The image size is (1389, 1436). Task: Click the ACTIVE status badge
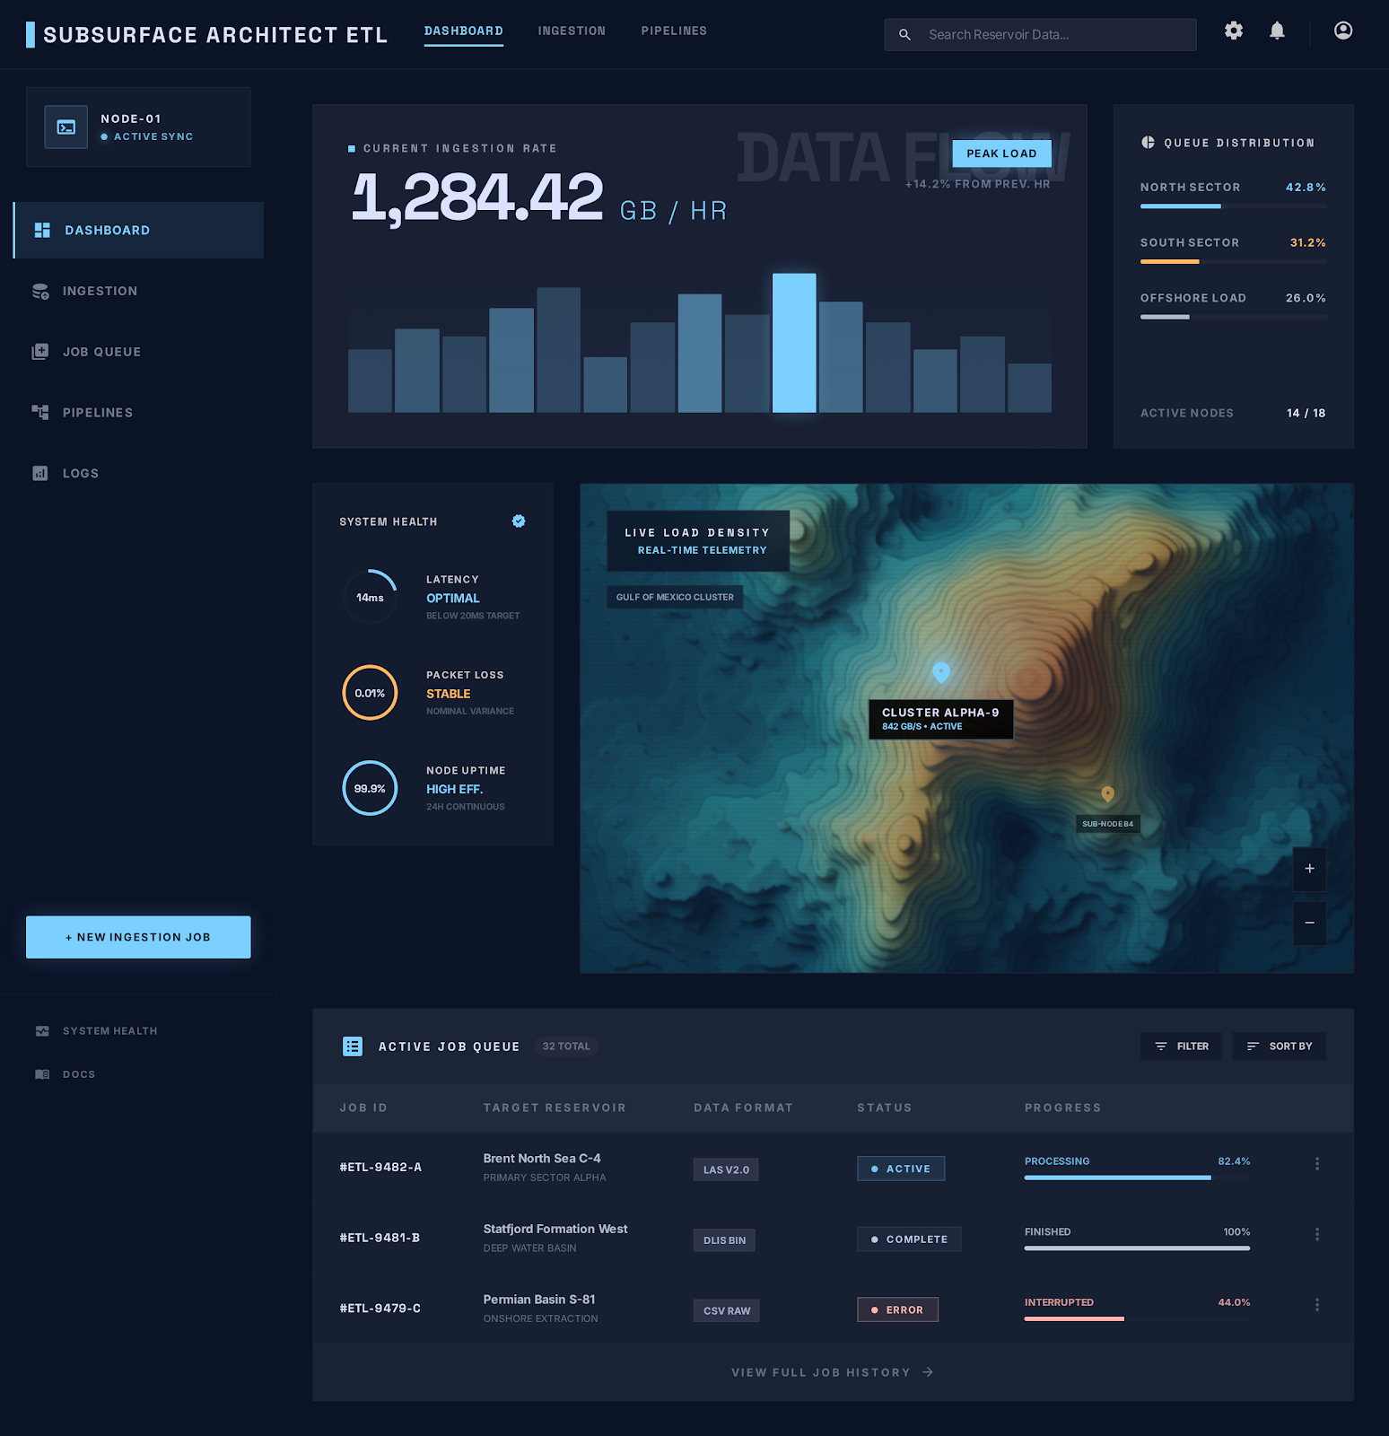click(x=901, y=1169)
